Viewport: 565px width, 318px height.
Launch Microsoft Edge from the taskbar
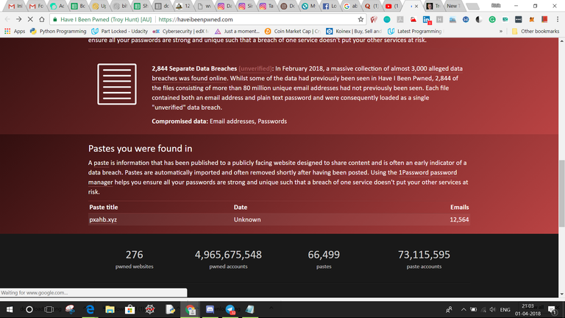[x=90, y=309]
